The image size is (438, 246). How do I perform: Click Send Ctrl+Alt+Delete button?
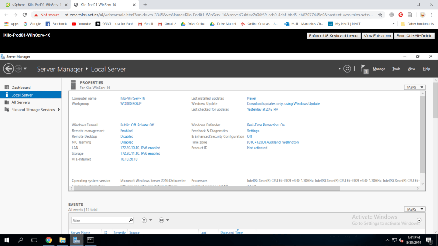pyautogui.click(x=414, y=36)
